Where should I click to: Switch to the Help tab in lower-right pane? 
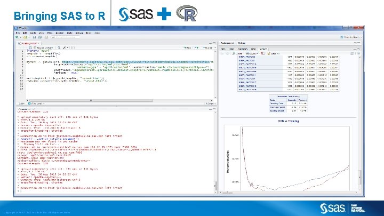tap(253, 49)
